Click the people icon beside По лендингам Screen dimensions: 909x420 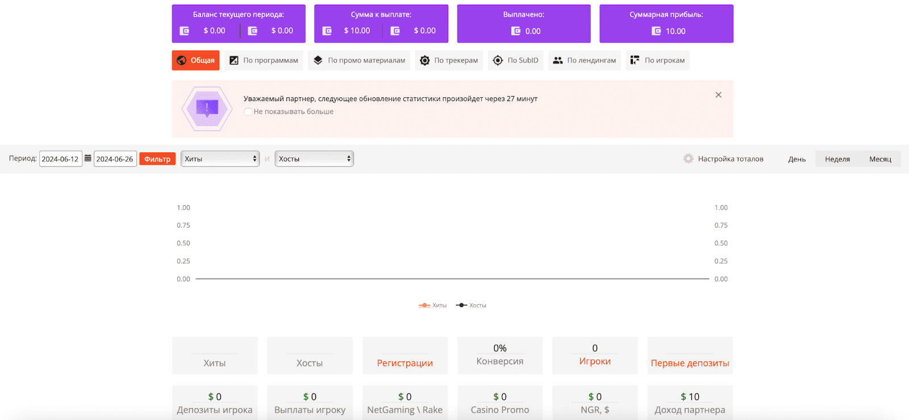pos(558,60)
